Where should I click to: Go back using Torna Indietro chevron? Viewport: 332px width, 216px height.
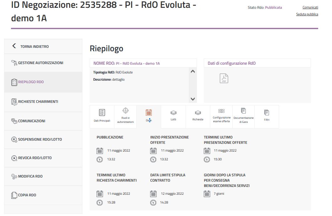pos(14,46)
